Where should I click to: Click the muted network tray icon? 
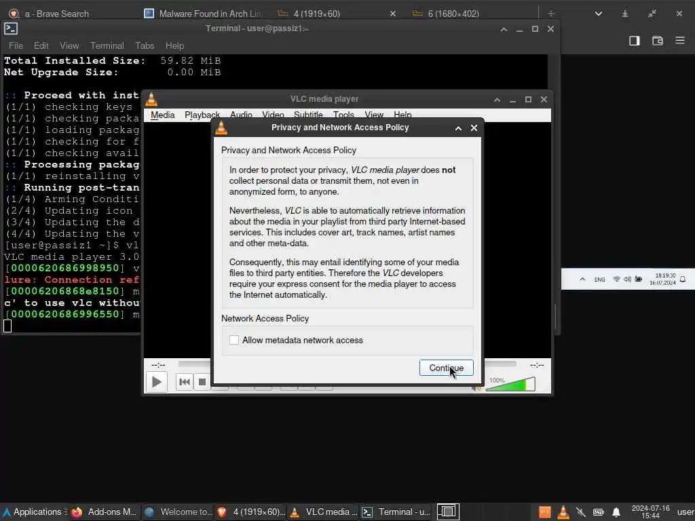tap(581, 512)
